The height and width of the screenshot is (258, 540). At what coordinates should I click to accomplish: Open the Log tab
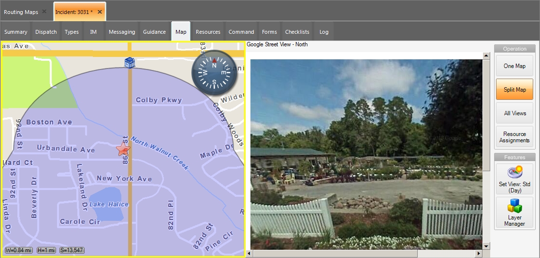pyautogui.click(x=324, y=32)
